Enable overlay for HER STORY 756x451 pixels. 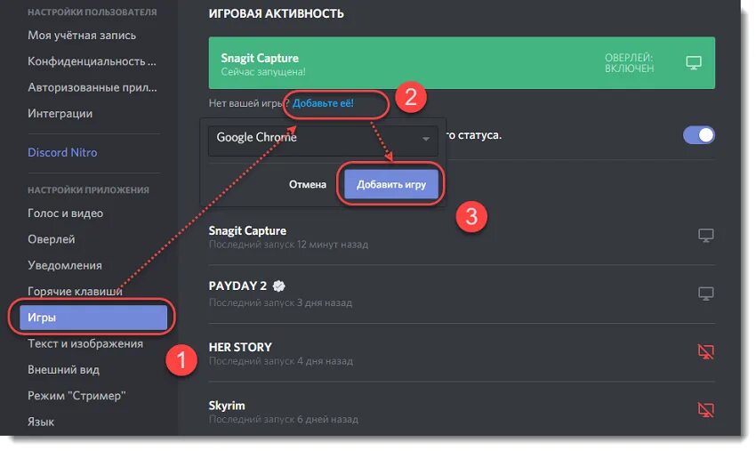coord(706,351)
